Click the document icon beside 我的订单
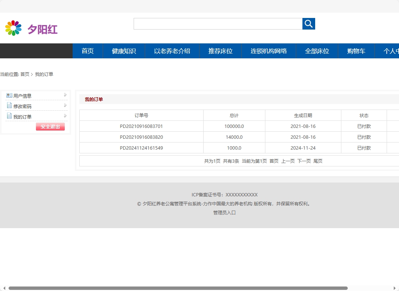This screenshot has width=399, height=291. (9, 116)
